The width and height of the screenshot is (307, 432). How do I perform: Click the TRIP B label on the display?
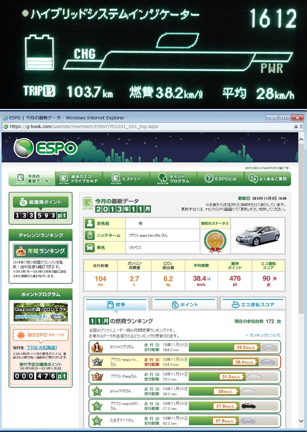(x=39, y=92)
